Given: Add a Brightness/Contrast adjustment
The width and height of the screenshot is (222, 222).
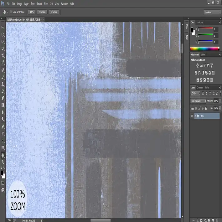Looking at the screenshot, I should tap(197, 65).
